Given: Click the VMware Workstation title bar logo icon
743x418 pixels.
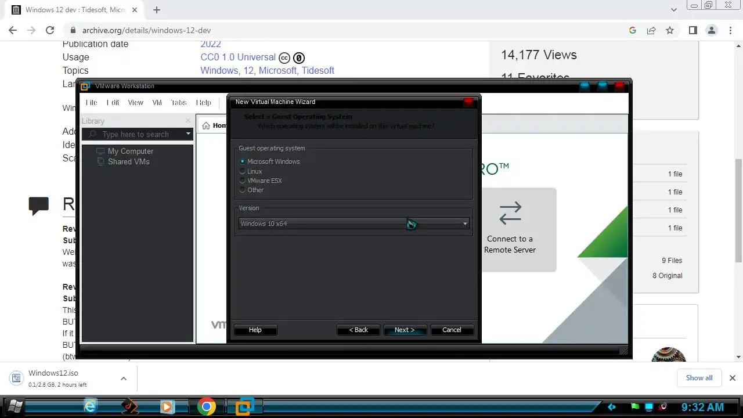Looking at the screenshot, I should [85, 86].
